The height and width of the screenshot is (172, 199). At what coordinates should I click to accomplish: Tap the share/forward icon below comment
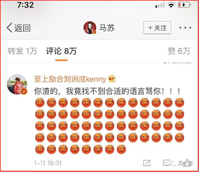(x=146, y=163)
